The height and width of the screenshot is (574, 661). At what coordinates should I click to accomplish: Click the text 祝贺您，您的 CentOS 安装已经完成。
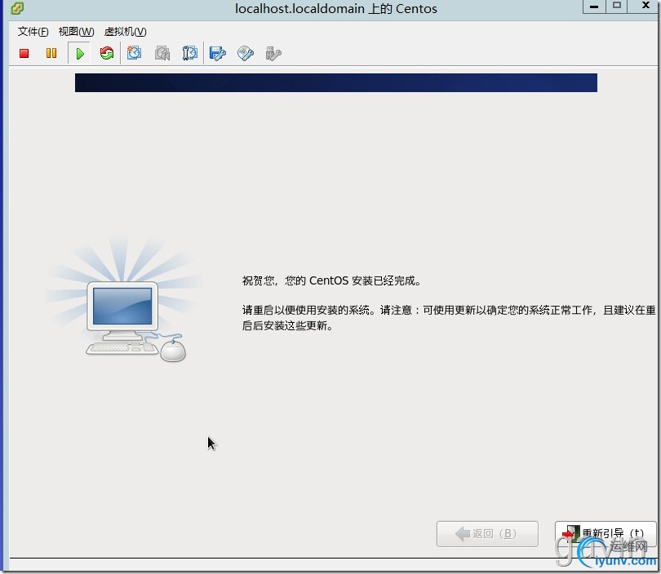pos(331,281)
